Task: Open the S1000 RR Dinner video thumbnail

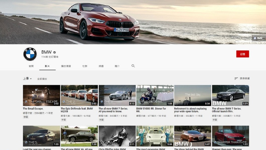Action: coord(155,95)
